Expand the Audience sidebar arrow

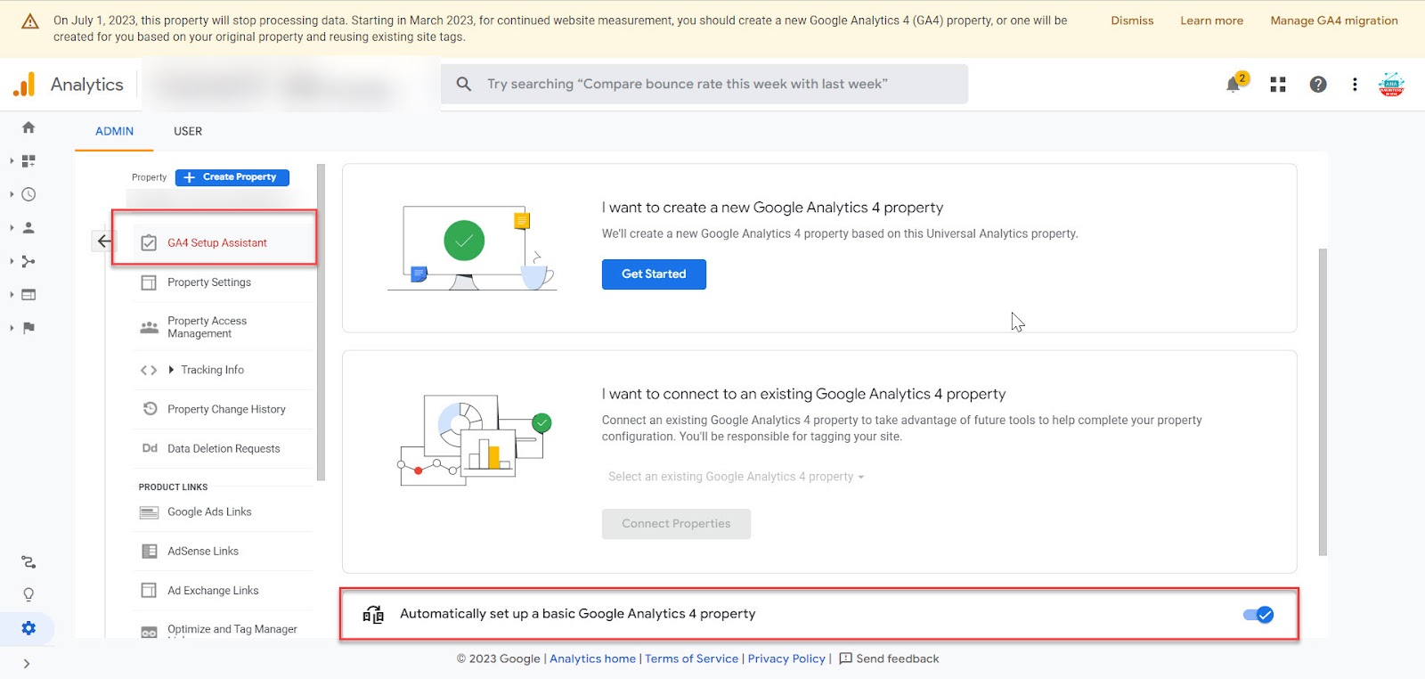tap(12, 228)
